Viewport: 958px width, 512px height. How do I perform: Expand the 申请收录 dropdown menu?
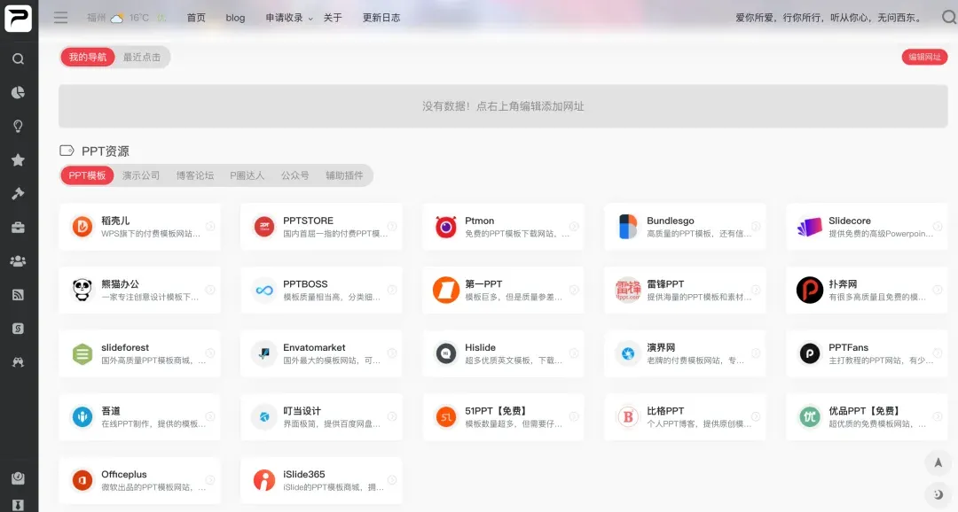point(289,18)
